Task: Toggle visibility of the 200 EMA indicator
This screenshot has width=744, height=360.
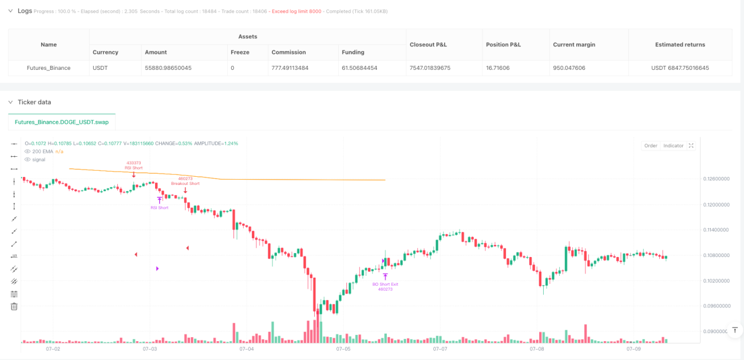Action: pyautogui.click(x=27, y=151)
